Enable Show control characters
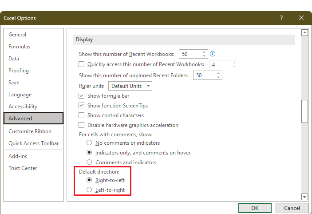This screenshot has height=214, width=312. (81, 115)
